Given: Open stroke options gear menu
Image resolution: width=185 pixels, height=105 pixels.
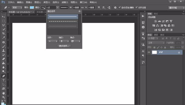Looking at the screenshot, I should (79, 11).
